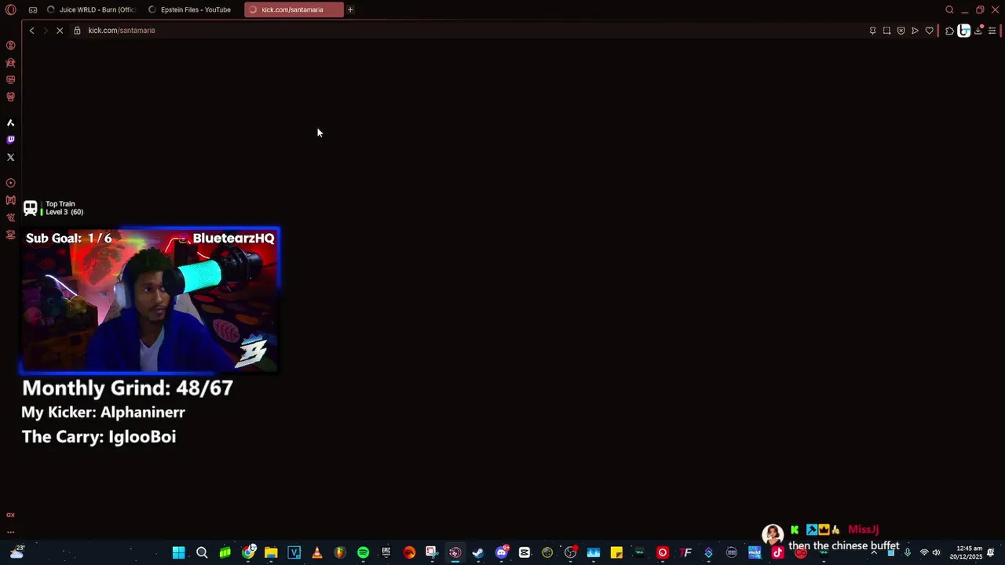View site security lock information

point(77,31)
